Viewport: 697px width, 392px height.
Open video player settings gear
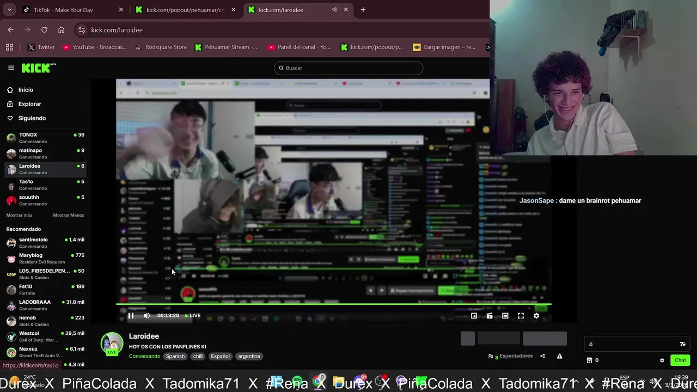(x=536, y=316)
